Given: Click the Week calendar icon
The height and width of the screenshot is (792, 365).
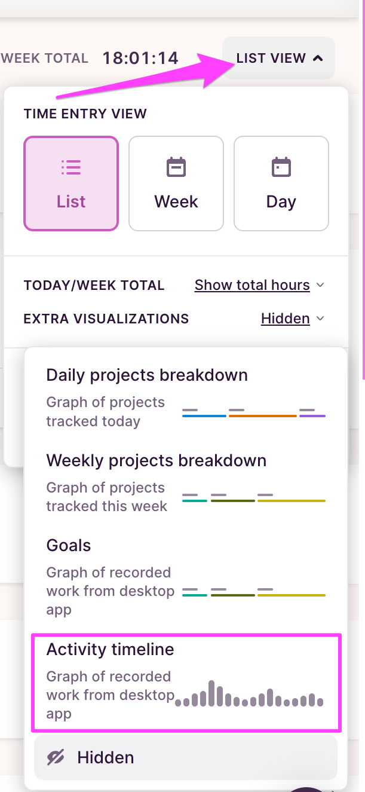Looking at the screenshot, I should (176, 167).
